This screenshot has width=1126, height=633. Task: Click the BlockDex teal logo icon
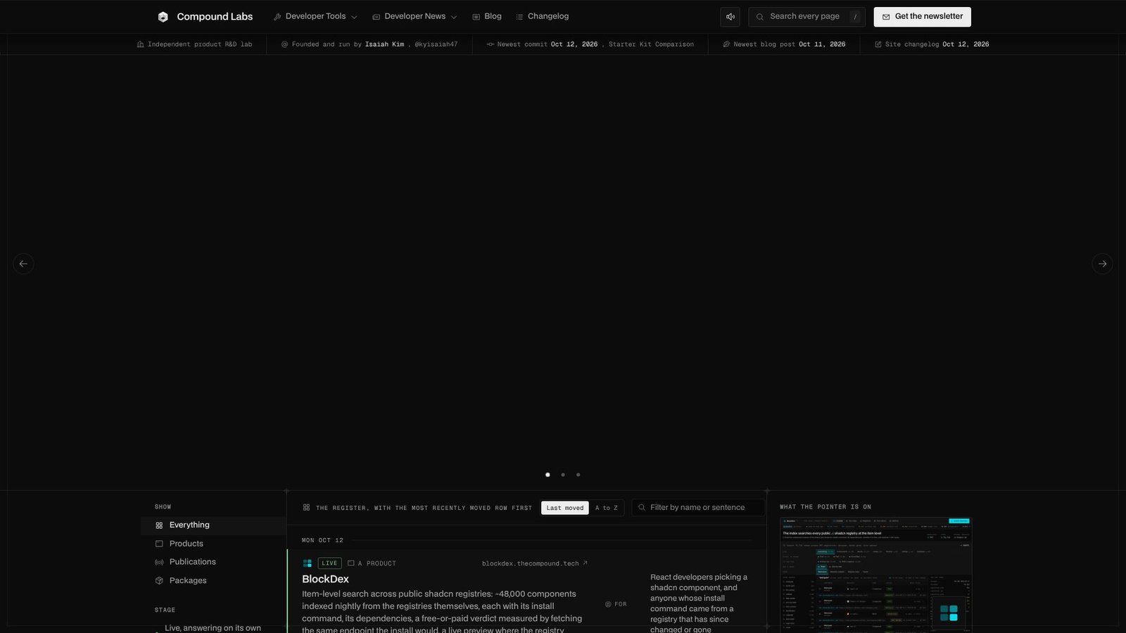pos(307,563)
